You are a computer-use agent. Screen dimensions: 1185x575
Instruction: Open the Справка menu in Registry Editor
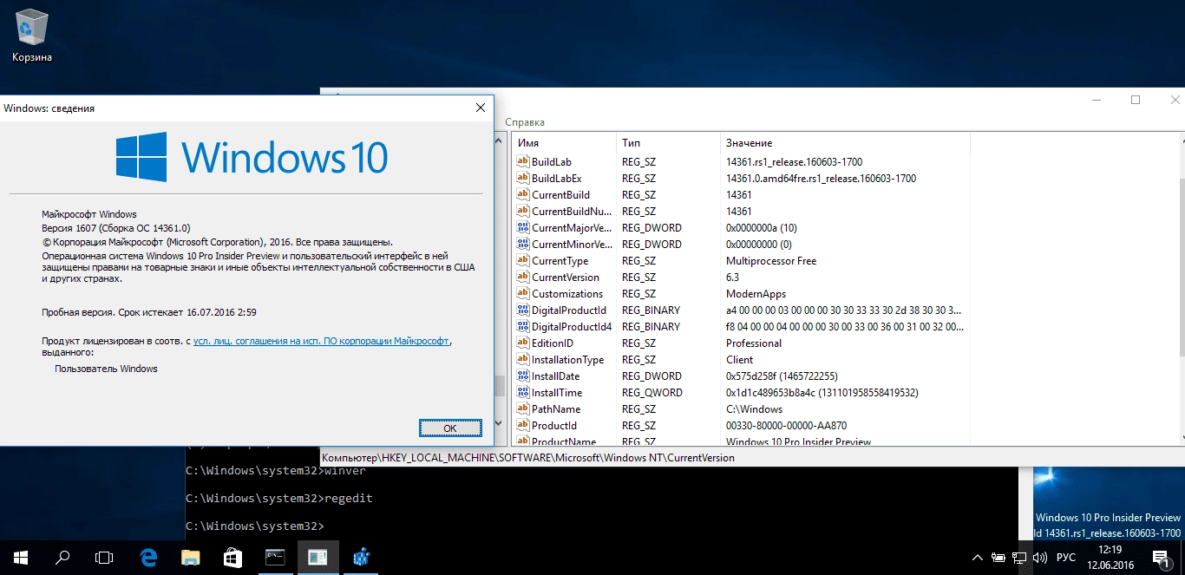pyautogui.click(x=525, y=122)
